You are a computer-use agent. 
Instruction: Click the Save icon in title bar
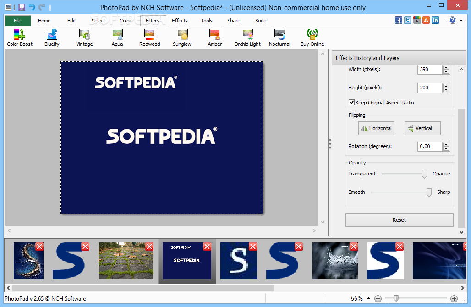tap(22, 7)
